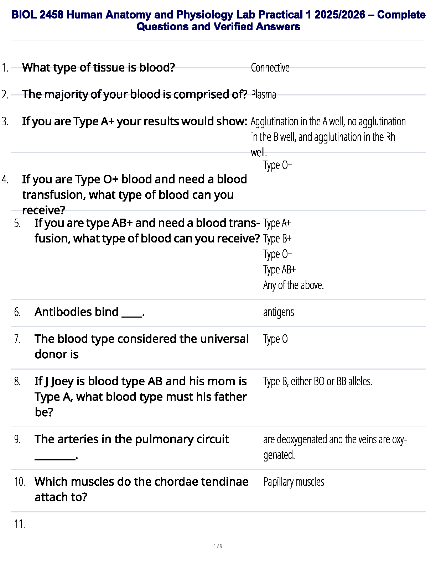Click the answer "Type O" for universal donor
Image resolution: width=436 pixels, height=564 pixels.
[275, 339]
